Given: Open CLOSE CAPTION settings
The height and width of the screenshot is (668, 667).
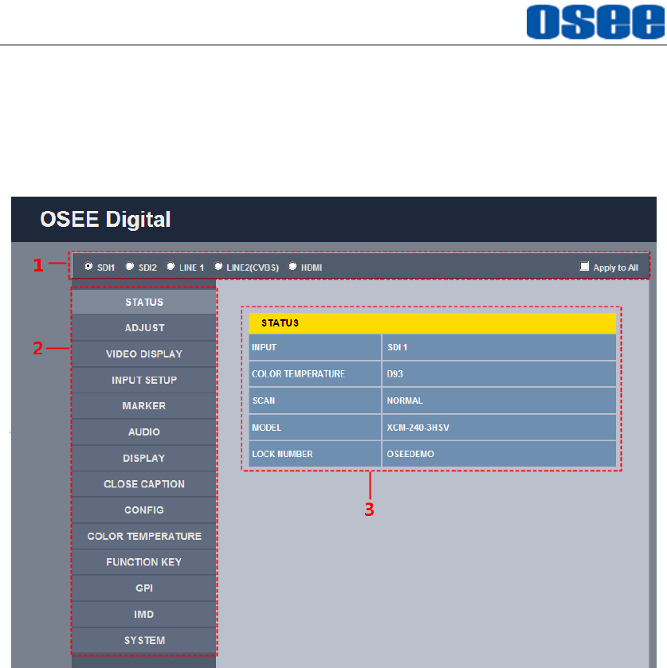Looking at the screenshot, I should (x=144, y=484).
